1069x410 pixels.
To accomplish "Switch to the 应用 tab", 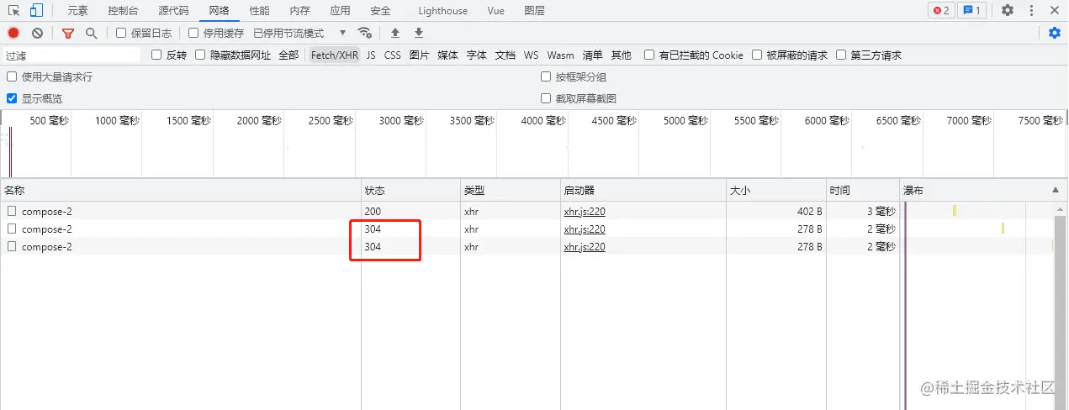I will click(x=340, y=11).
